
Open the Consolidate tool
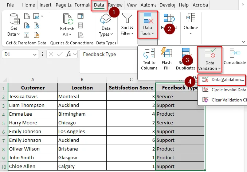coord(235,57)
